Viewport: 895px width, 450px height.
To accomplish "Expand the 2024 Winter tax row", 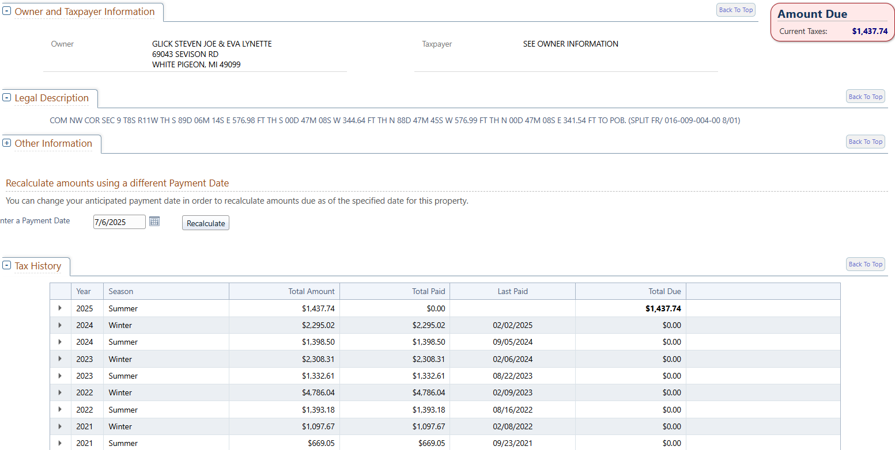I will [x=60, y=325].
